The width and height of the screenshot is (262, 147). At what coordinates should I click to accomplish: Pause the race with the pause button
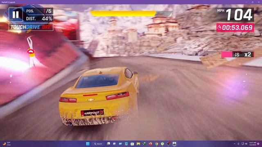[16, 15]
